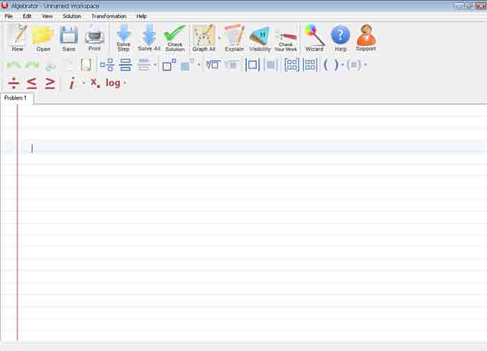Insert parentheses pair
Viewport: 487px width, 351px height.
tap(331, 65)
